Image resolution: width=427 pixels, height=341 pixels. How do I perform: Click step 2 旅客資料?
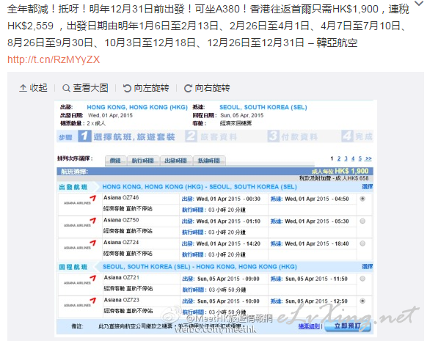tap(211, 136)
